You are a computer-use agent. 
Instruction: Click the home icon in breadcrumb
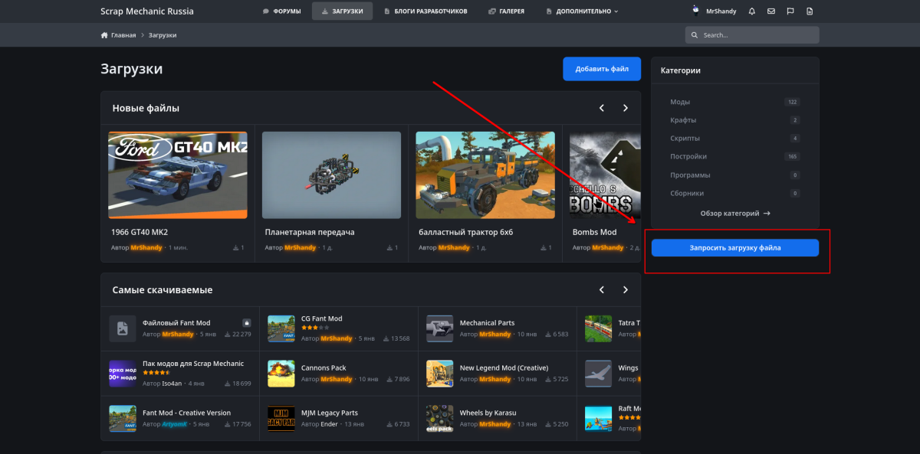[104, 35]
